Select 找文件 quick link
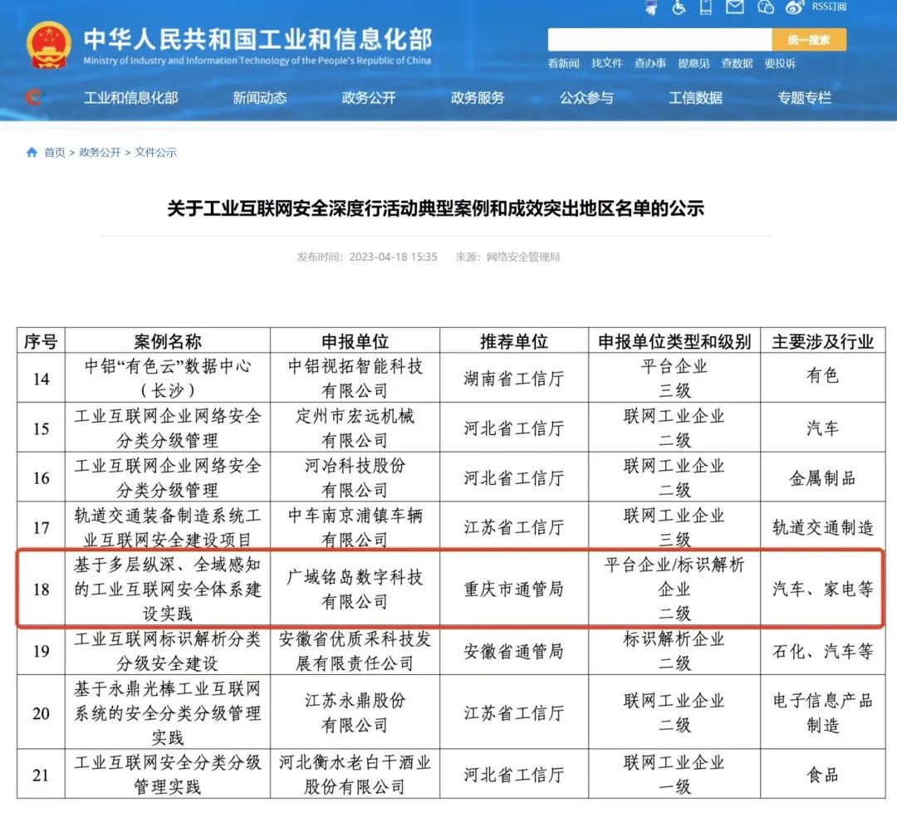Image resolution: width=897 pixels, height=832 pixels. (x=607, y=63)
